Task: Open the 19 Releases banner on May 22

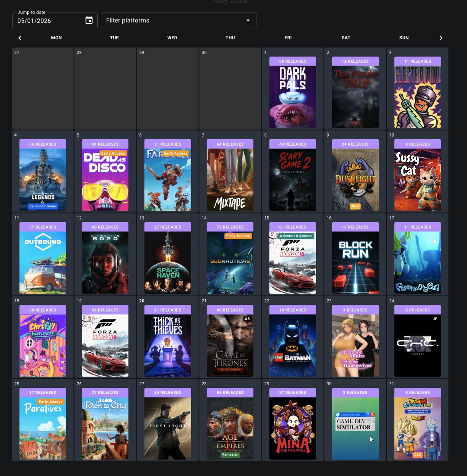Action: click(293, 310)
